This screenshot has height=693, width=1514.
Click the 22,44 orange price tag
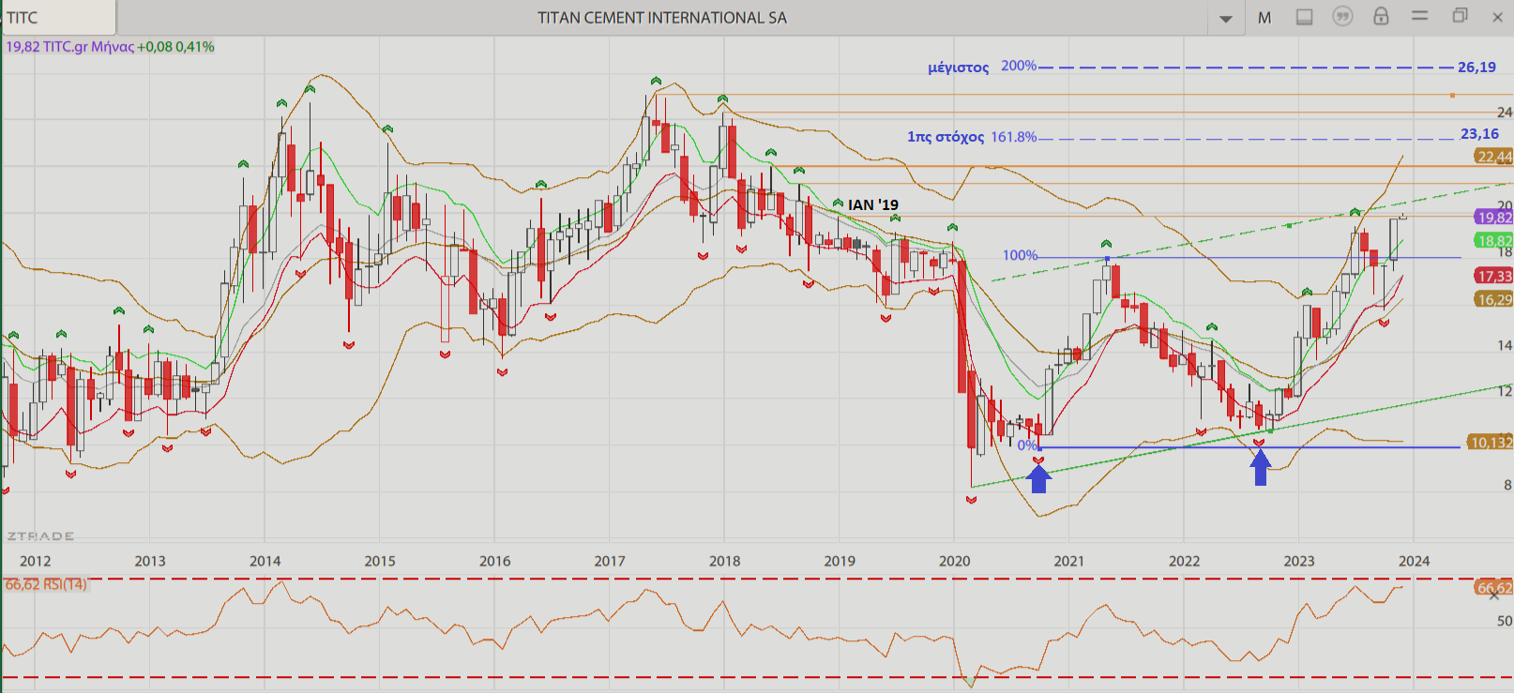[x=1493, y=157]
